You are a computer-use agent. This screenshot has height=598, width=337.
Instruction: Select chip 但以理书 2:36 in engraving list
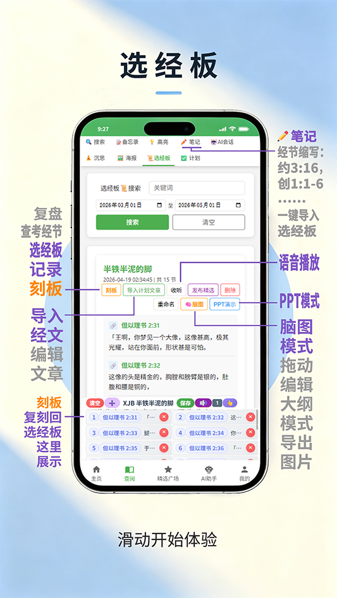click(207, 448)
